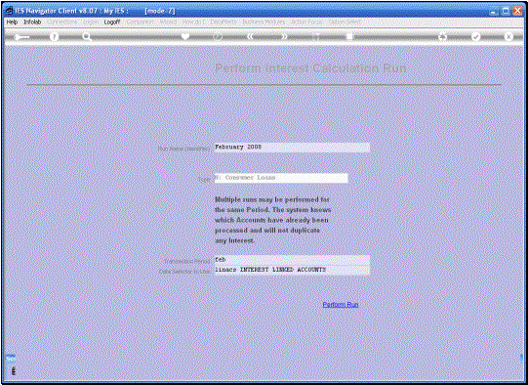Image resolution: width=528 pixels, height=385 pixels.
Task: Minimize the IES Navigator window
Action: (494, 11)
